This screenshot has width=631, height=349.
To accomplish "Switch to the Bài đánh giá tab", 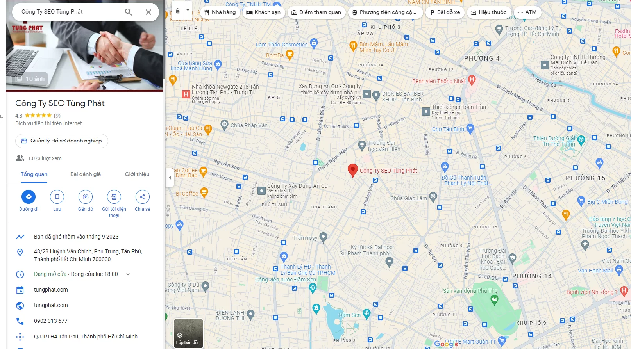I will coord(86,174).
